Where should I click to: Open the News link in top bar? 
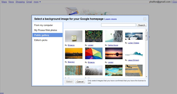coord(11,2)
